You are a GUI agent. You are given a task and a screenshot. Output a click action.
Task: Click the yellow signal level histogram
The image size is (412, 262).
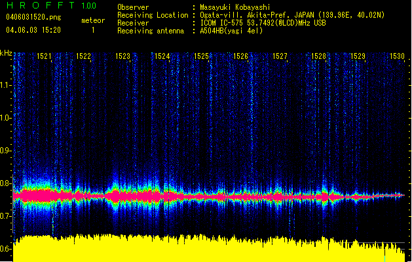209,248
